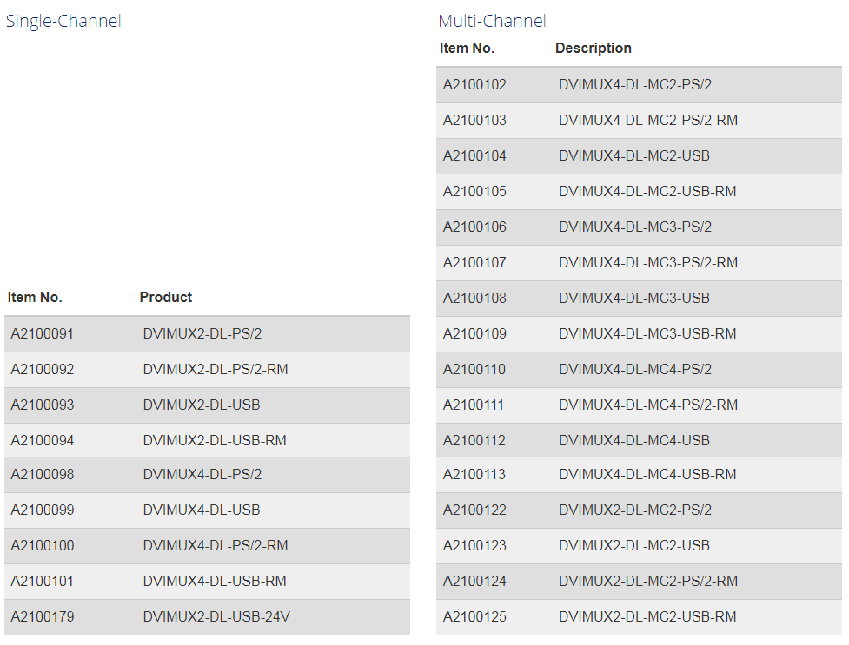849x645 pixels.
Task: Click item number A2100099
Action: [x=43, y=510]
